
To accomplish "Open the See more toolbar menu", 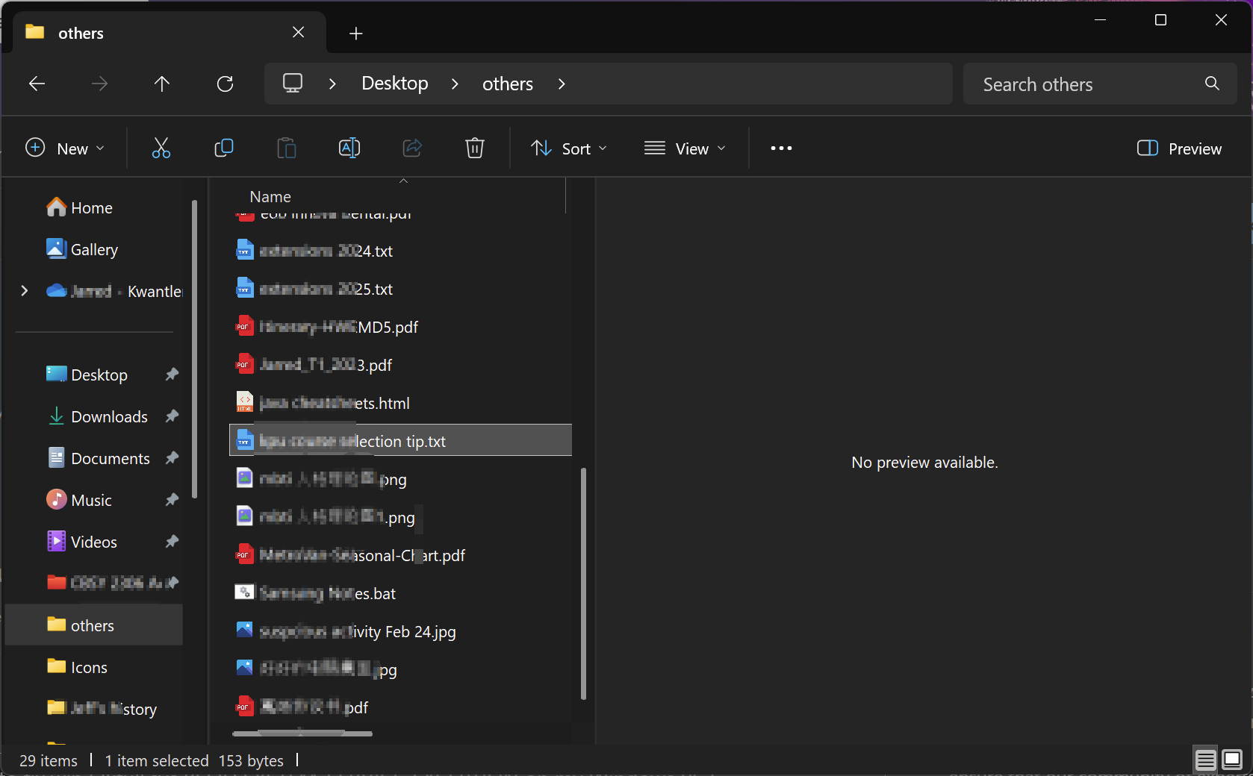I will (x=780, y=148).
